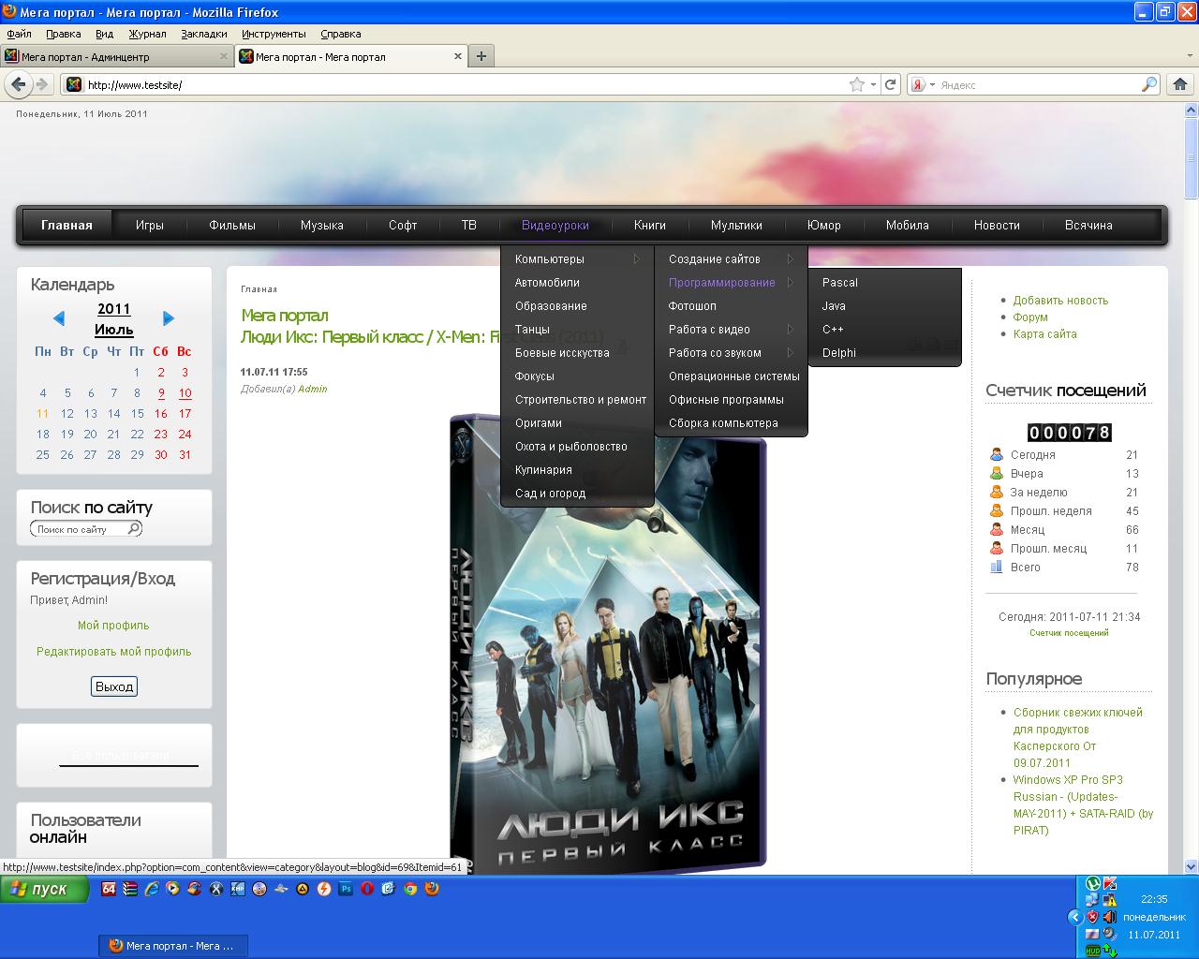Click the scrollbar down arrow
This screenshot has height=959, width=1199.
1192,866
